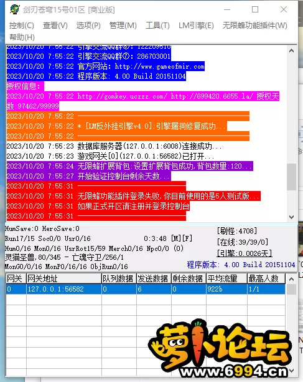
Task: Click the 灵猫圣兽,80/345 status line
Action: click(x=64, y=257)
